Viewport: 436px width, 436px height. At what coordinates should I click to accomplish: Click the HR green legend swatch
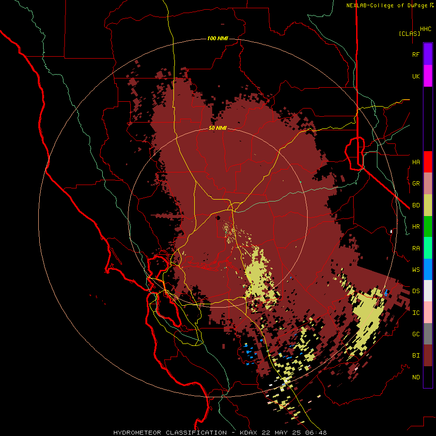tap(428, 227)
